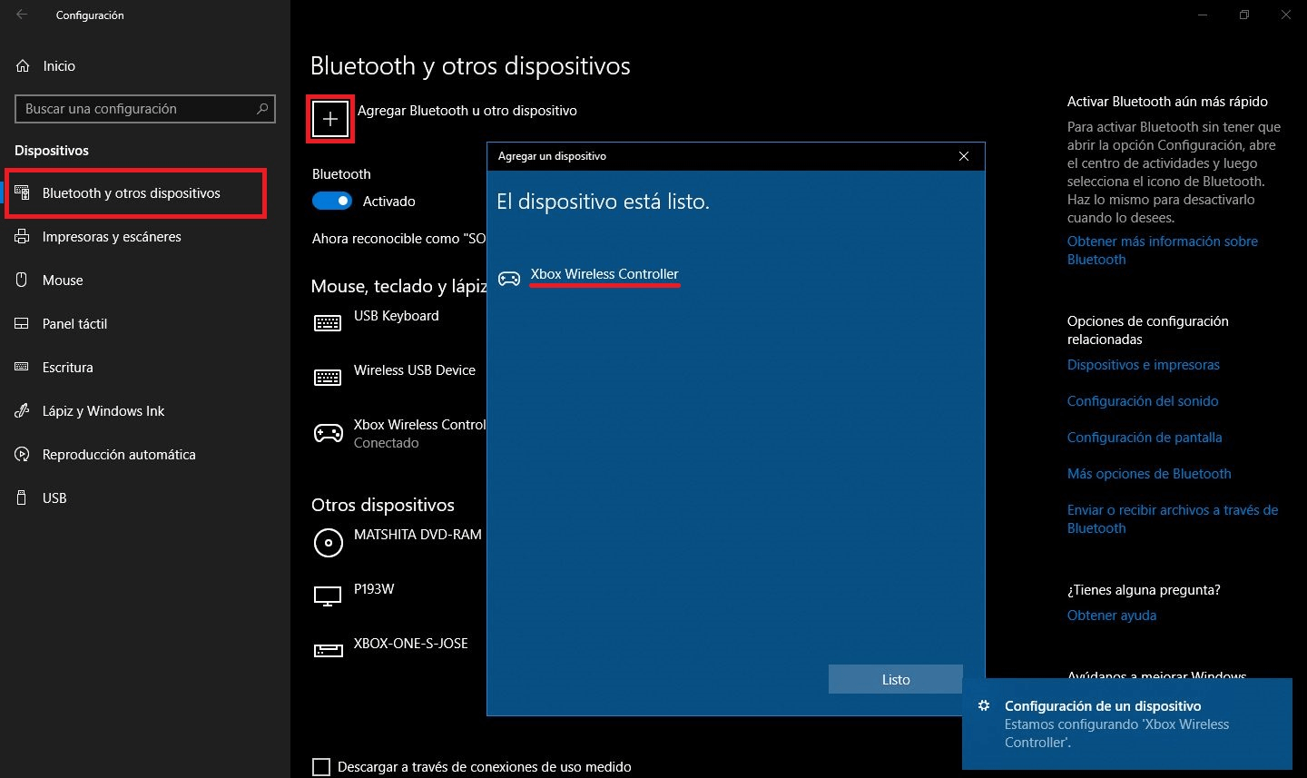Click the Lápiz y Windows Ink pen icon
1307x778 pixels.
coord(23,411)
